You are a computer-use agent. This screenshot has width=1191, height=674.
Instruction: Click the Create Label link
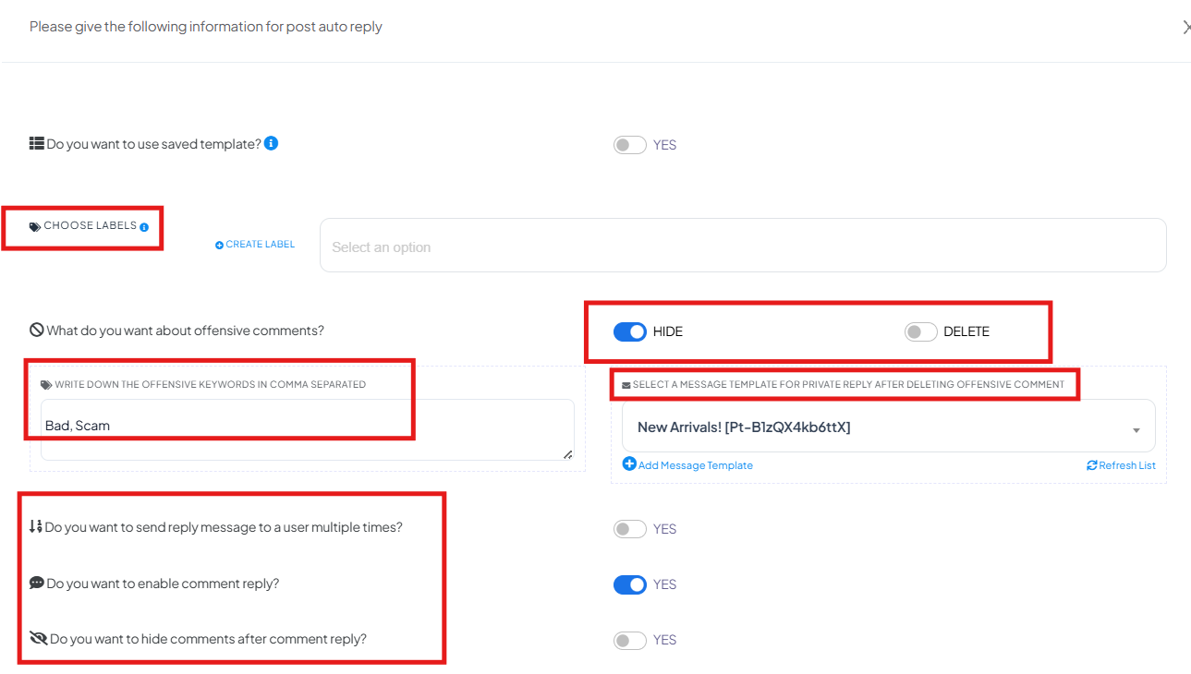point(255,245)
